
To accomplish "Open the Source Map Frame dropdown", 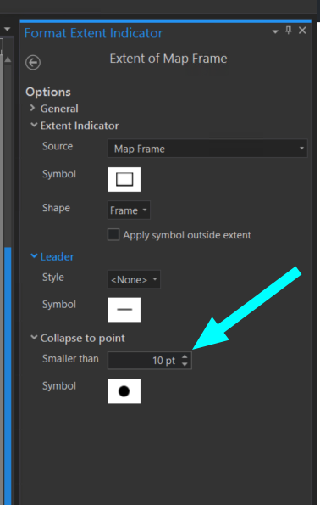I will pyautogui.click(x=207, y=149).
